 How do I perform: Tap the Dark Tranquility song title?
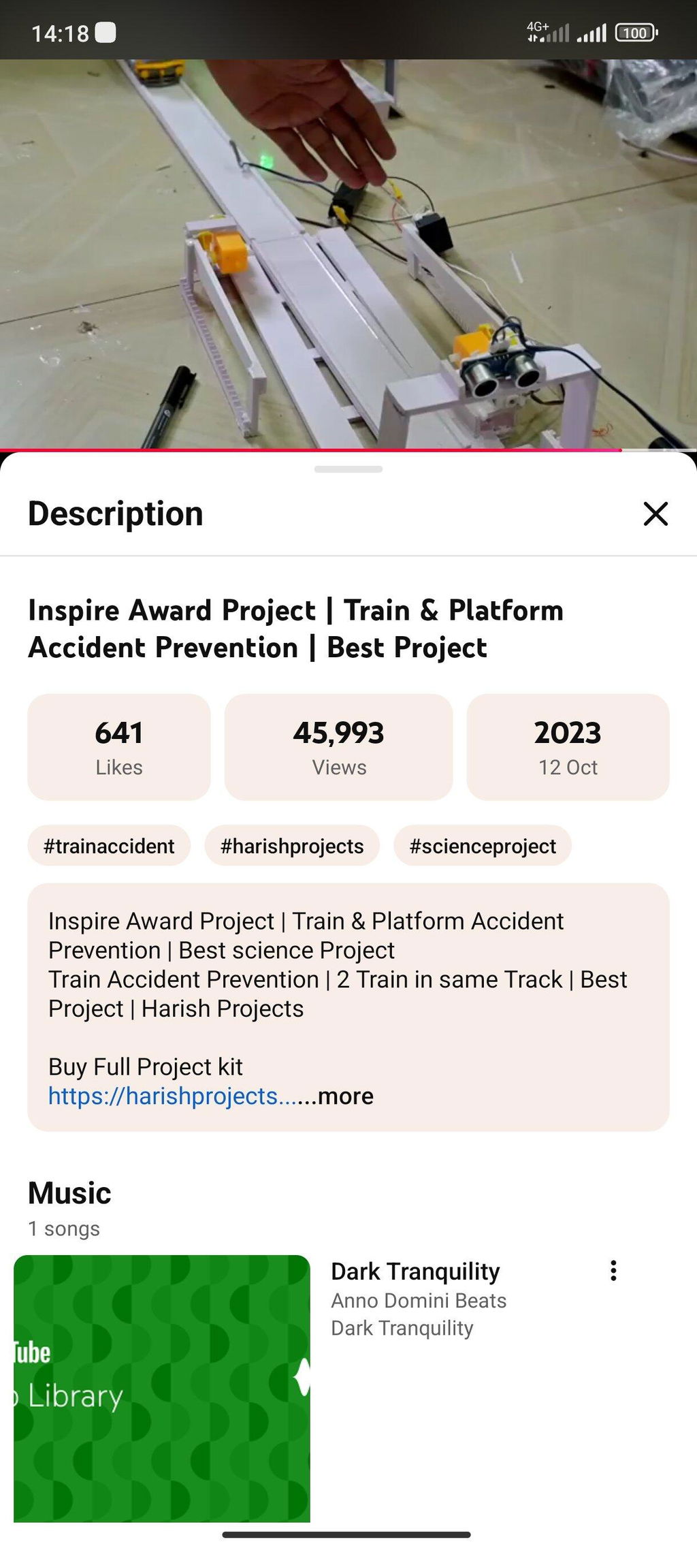click(415, 1271)
